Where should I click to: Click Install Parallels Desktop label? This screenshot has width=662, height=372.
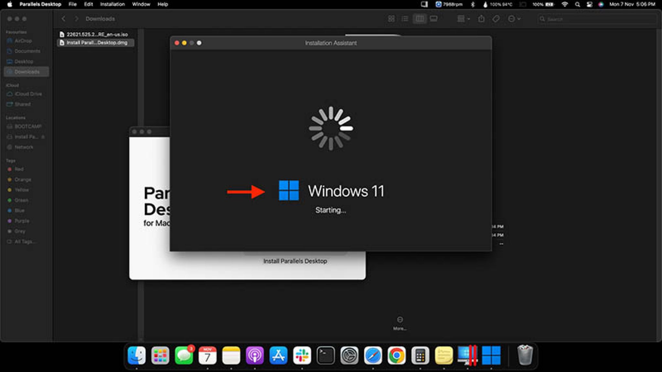(x=295, y=261)
